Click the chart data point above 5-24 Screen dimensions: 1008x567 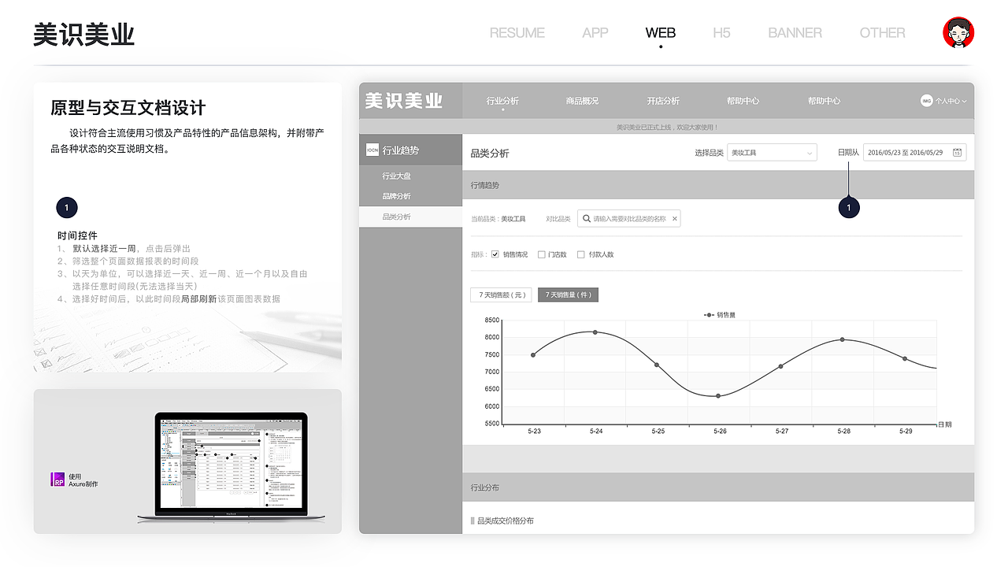[595, 332]
